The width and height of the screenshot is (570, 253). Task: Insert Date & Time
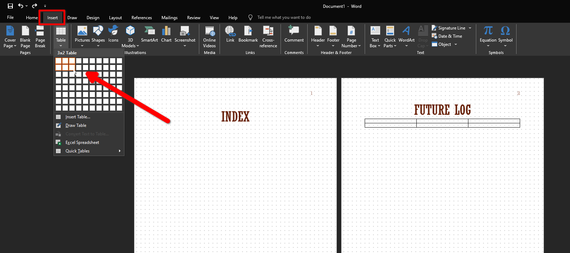click(447, 36)
